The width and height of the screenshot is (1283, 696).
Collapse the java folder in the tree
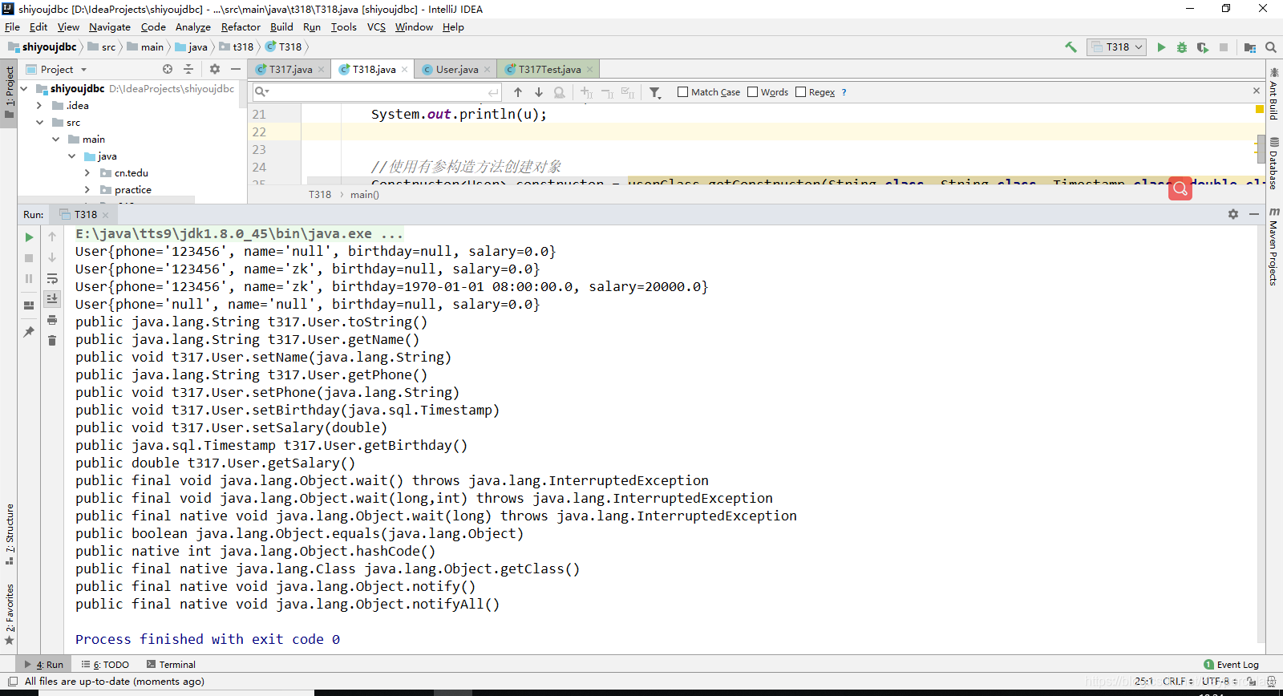click(72, 156)
